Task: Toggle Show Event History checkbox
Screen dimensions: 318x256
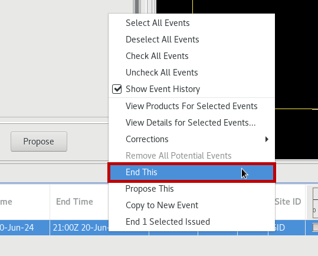Action: pyautogui.click(x=117, y=89)
